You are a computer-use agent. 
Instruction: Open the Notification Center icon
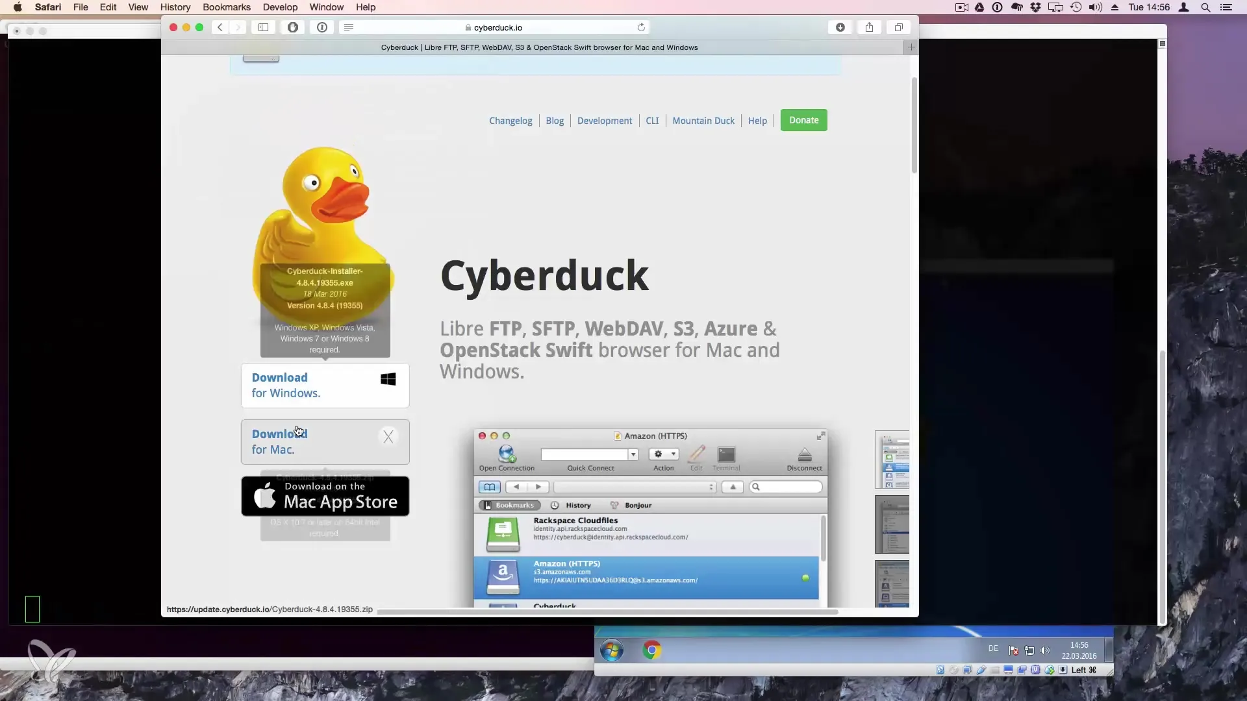point(1226,7)
